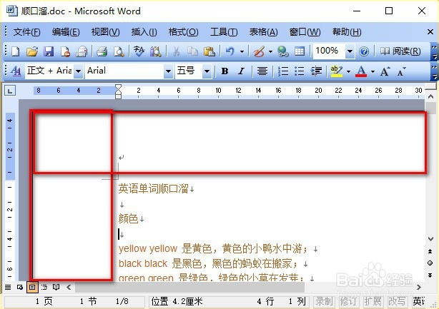Click the next page double-arrow button

[x=430, y=275]
